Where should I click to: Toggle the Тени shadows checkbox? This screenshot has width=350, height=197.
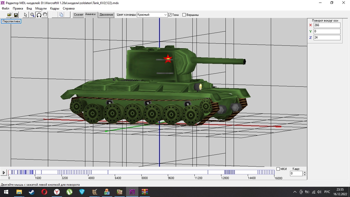(x=170, y=15)
